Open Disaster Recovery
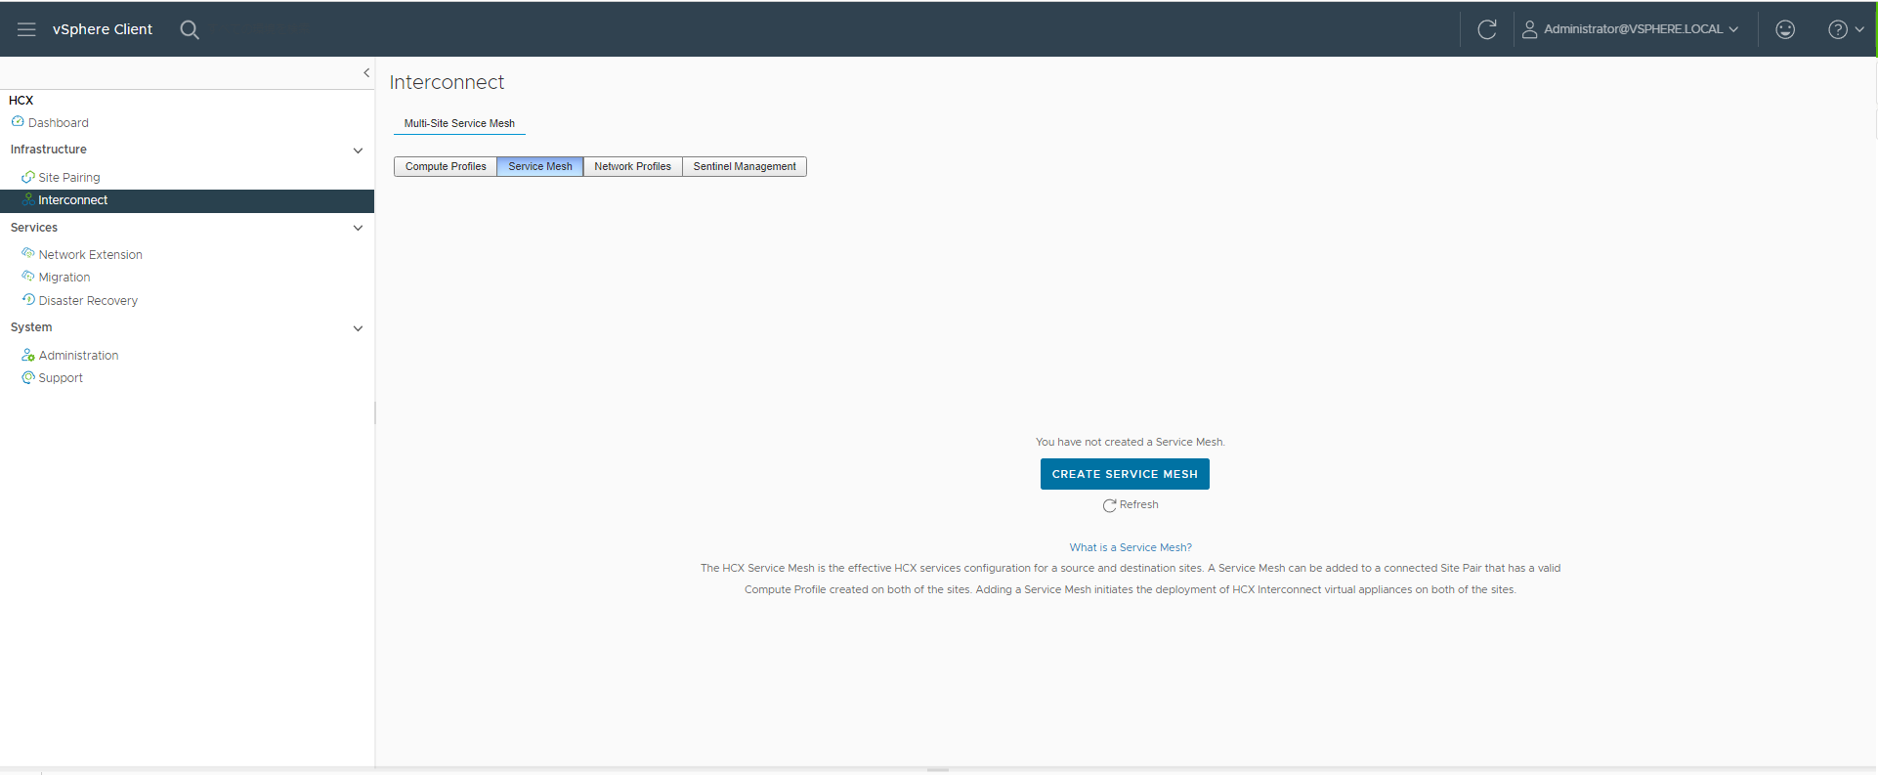The width and height of the screenshot is (1878, 775). click(88, 300)
